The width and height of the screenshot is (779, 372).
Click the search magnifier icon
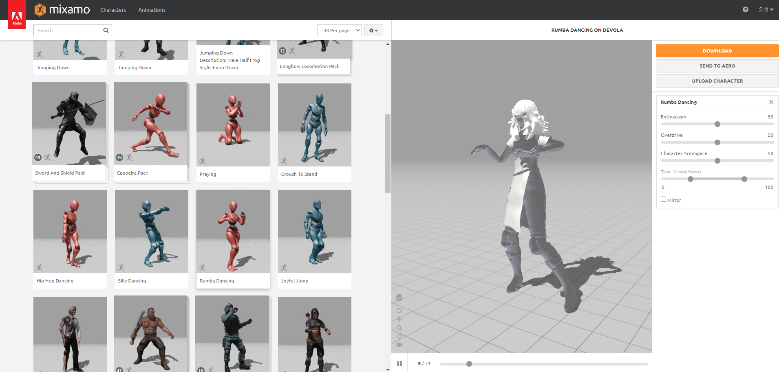(x=106, y=30)
